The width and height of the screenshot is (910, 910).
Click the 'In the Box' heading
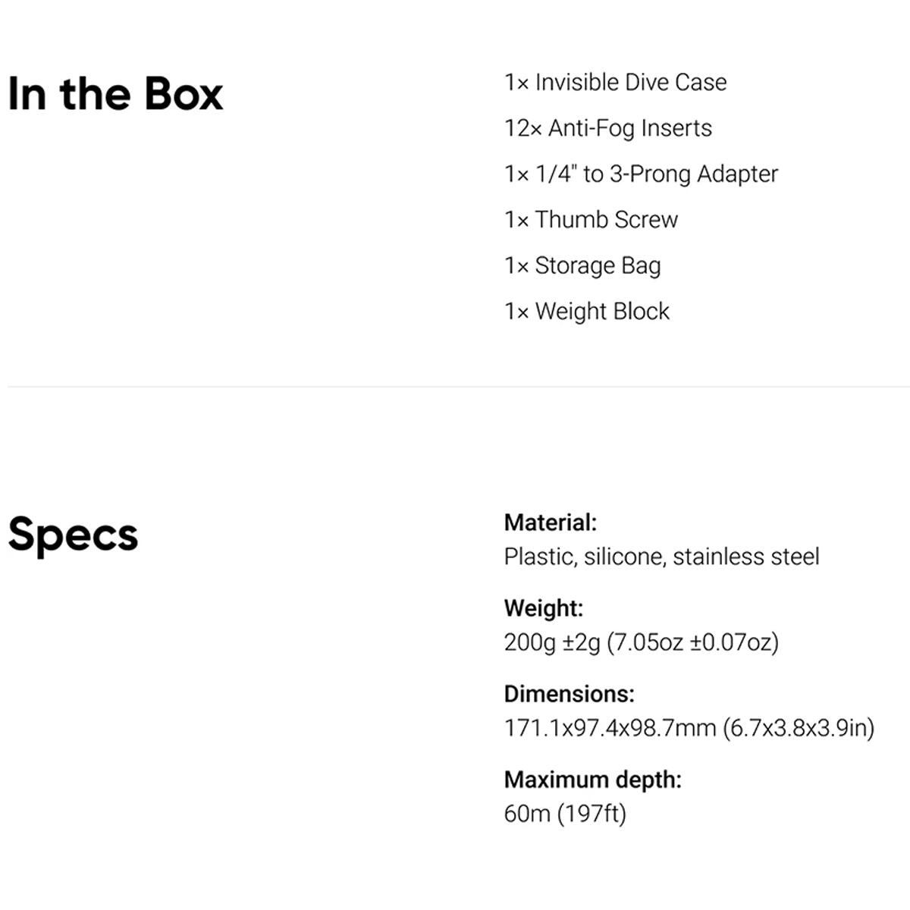(x=115, y=94)
